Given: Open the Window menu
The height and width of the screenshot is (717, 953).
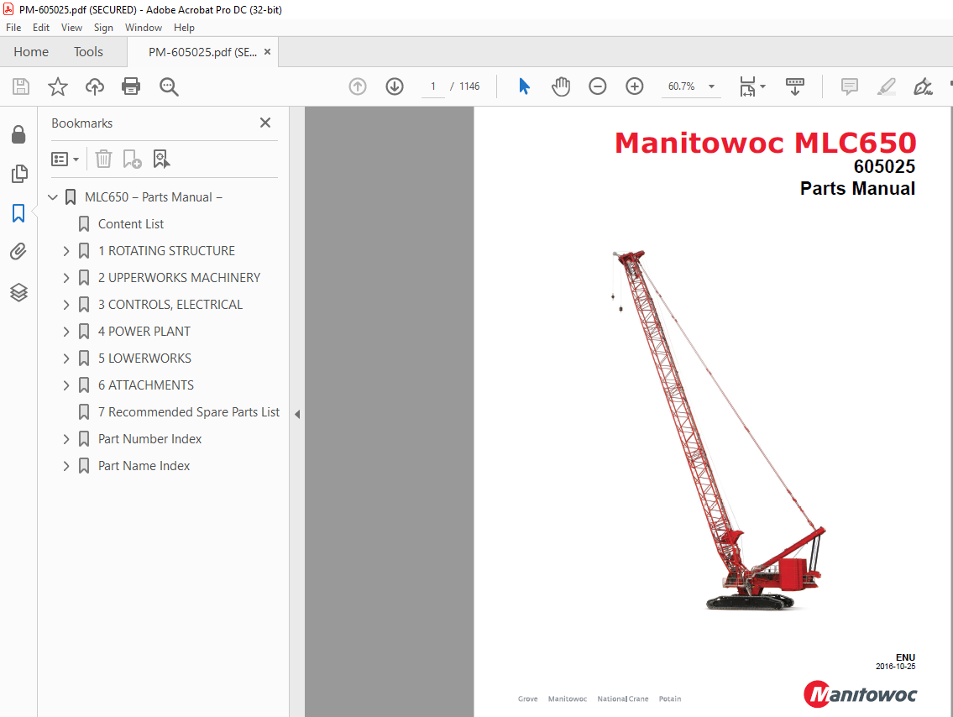Looking at the screenshot, I should pos(144,28).
